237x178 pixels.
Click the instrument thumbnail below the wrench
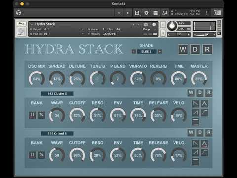click(x=21, y=32)
